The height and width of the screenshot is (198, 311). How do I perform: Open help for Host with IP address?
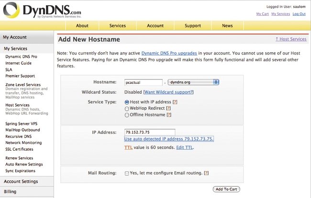175,102
